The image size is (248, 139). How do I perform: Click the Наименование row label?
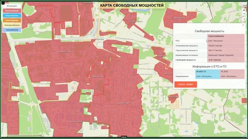182,76
